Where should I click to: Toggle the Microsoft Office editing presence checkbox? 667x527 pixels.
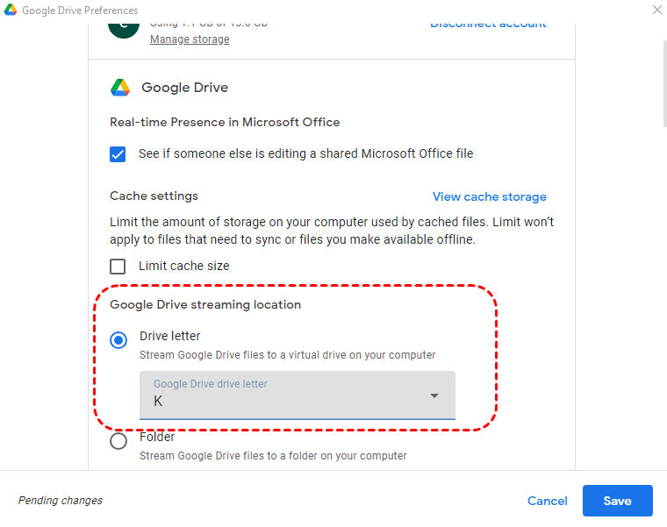click(x=118, y=154)
